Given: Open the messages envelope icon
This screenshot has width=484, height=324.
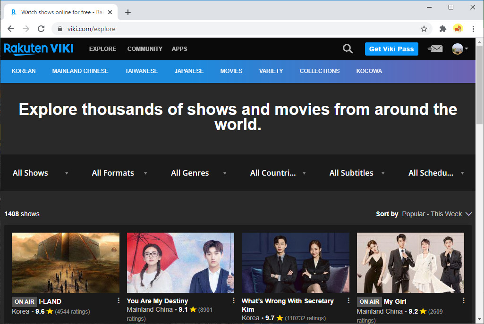Looking at the screenshot, I should pos(435,49).
